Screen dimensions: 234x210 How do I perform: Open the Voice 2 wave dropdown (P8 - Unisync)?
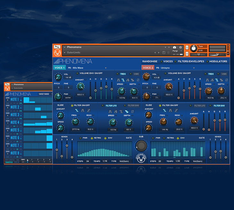pyautogui.click(x=194, y=68)
